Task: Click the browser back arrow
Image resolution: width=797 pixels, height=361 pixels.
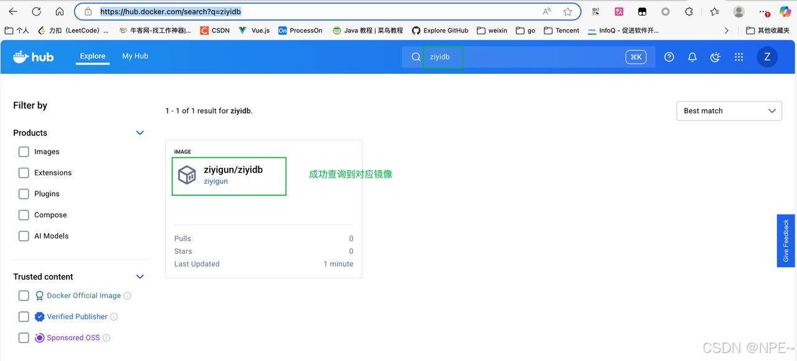Action: (13, 11)
